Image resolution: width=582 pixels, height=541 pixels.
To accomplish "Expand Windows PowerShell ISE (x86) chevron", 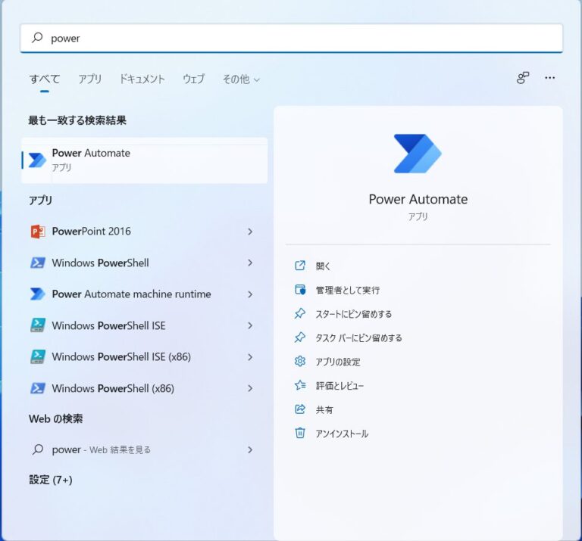I will click(250, 357).
